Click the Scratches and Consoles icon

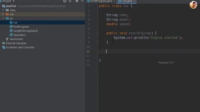point(3,47)
